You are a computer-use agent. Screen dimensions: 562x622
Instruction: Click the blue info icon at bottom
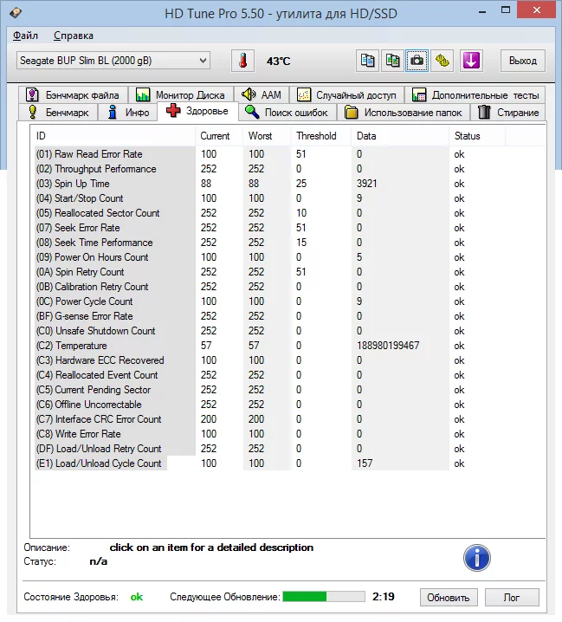click(x=477, y=558)
